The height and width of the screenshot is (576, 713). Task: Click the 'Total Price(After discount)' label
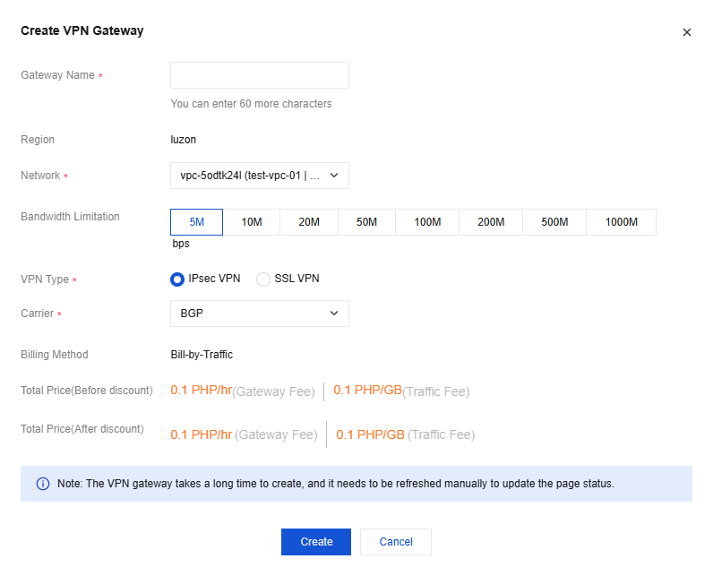[82, 429]
